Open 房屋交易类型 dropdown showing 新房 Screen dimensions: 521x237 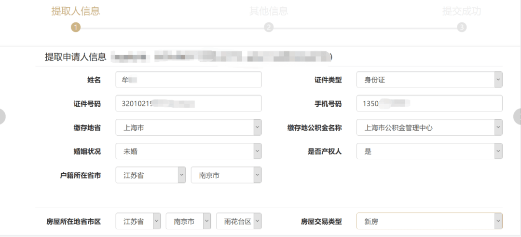tap(429, 221)
